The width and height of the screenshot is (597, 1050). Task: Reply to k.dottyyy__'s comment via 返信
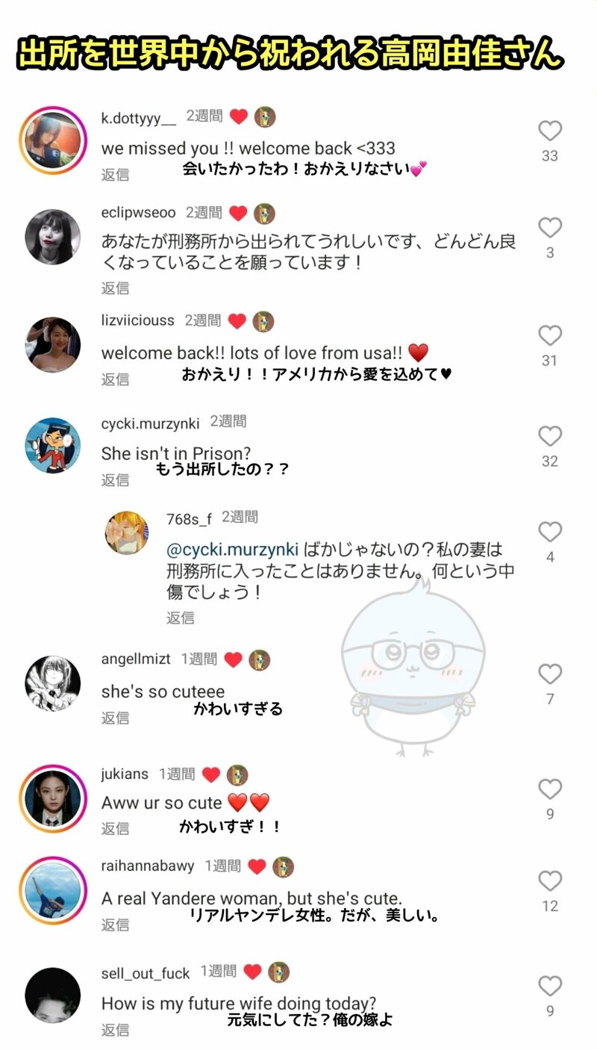pos(116,175)
